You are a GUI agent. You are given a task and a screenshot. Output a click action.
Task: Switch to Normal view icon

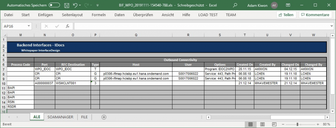tap(250, 124)
